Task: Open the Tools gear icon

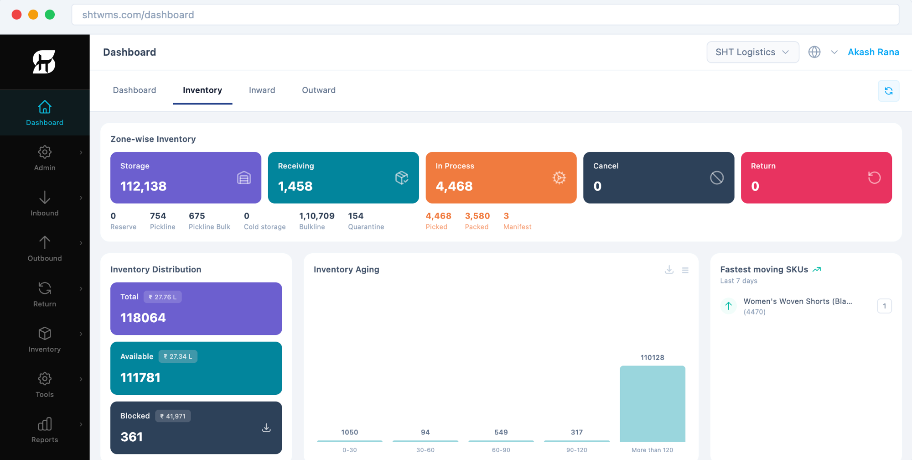Action: point(45,378)
